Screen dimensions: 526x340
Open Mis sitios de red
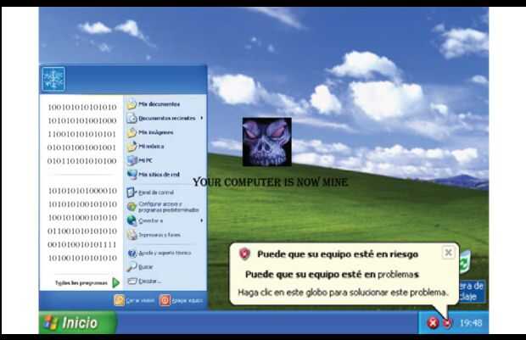[x=154, y=175]
